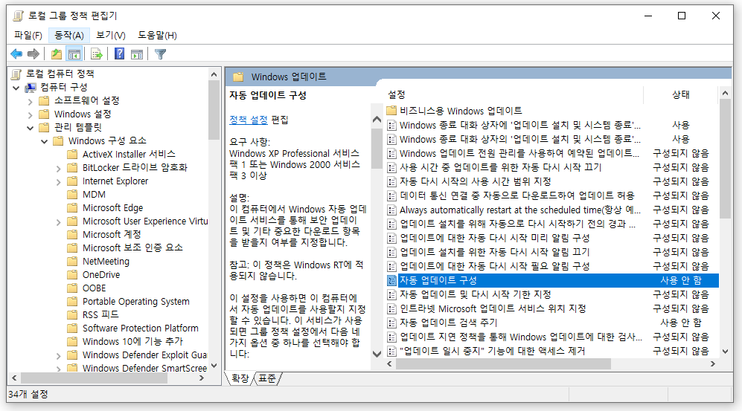
Task: Sort by the 상태 column header
Action: [680, 94]
